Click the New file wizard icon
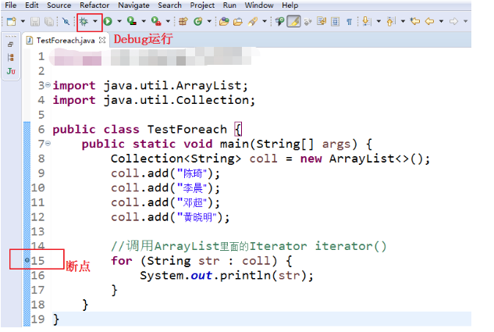The width and height of the screenshot is (494, 332). coord(12,21)
